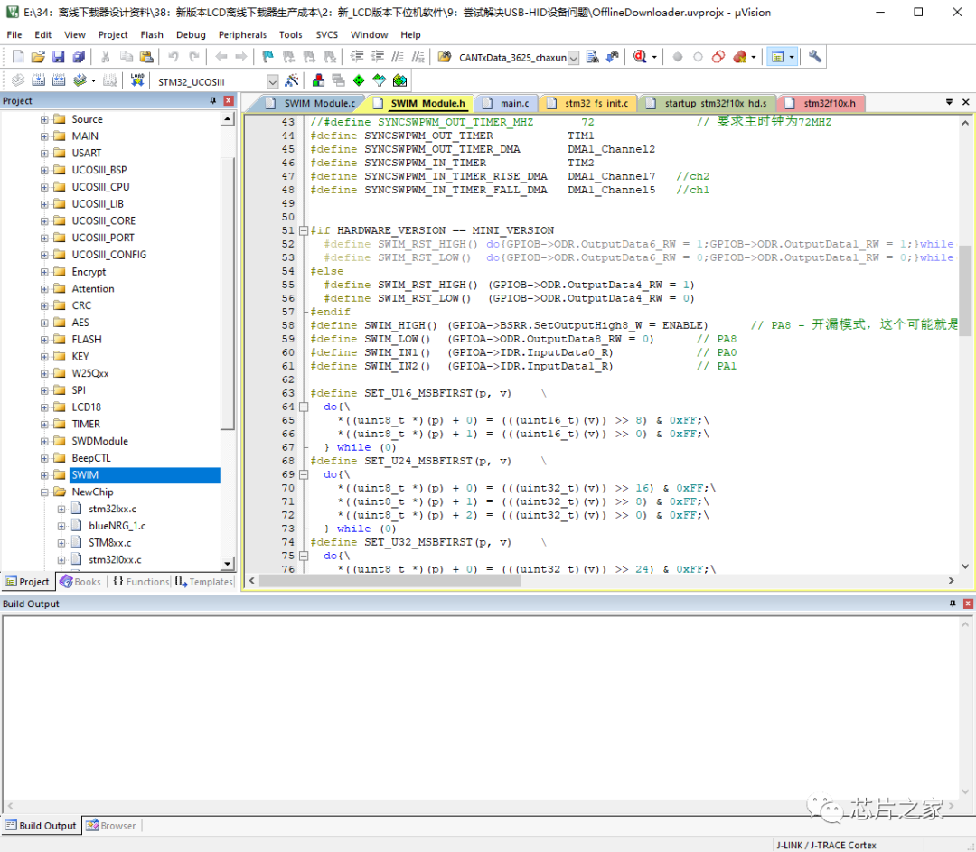976x852 pixels.
Task: Show the Books panel tab
Action: 80,581
